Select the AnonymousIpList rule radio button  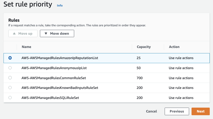coord(10,68)
